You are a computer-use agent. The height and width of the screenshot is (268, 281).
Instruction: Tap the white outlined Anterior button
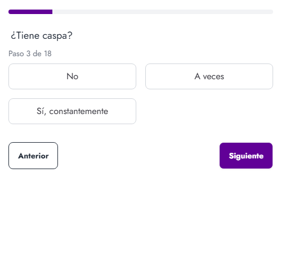[33, 156]
